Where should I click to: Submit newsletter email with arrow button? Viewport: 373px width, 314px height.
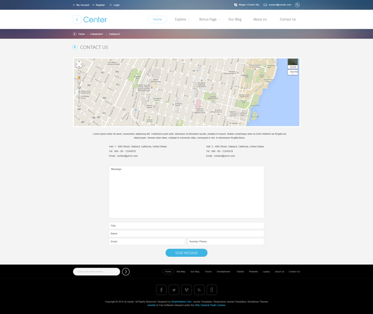126,272
